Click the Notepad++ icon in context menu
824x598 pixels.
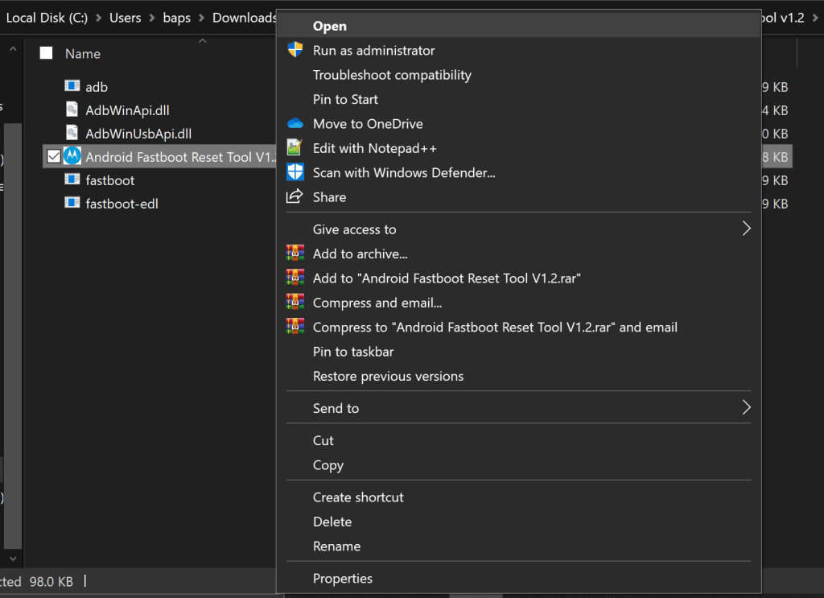coord(295,147)
